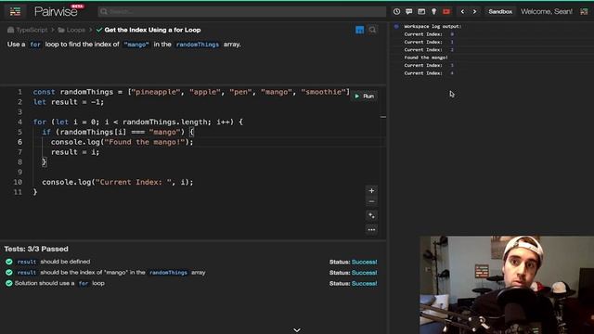The height and width of the screenshot is (334, 594).
Task: Click the Current Index: 0 log line
Action: pos(429,34)
